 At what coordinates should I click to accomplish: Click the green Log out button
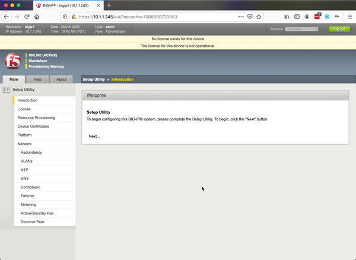point(339,29)
